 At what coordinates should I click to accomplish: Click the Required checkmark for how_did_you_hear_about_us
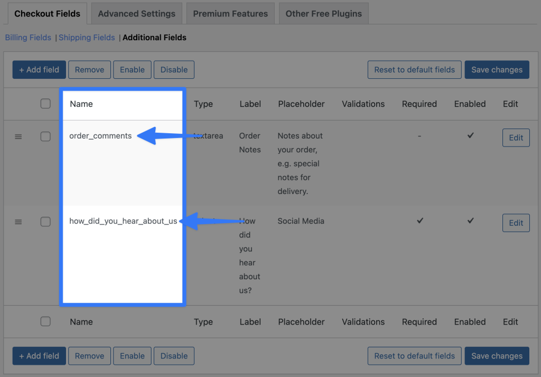click(x=419, y=221)
